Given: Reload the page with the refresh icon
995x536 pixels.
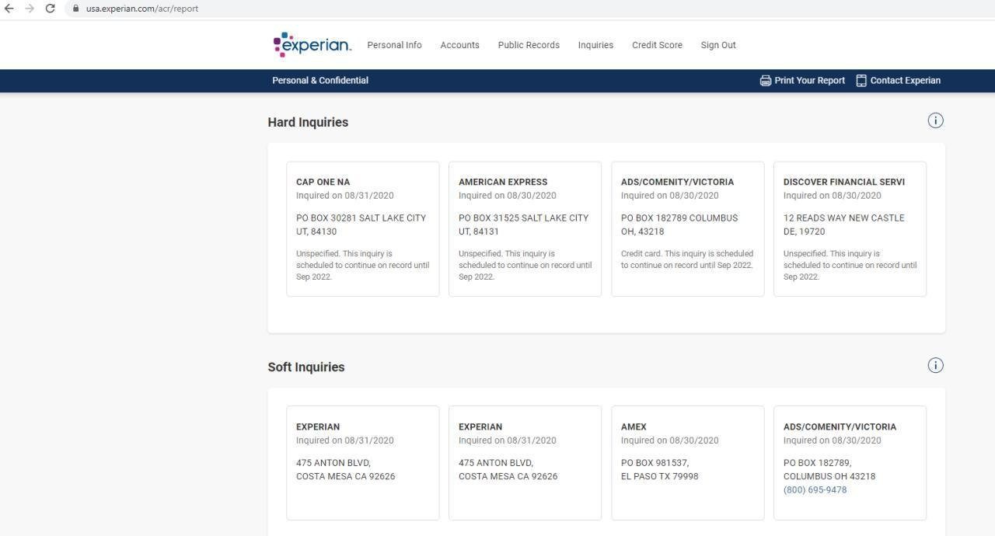Looking at the screenshot, I should tap(50, 9).
